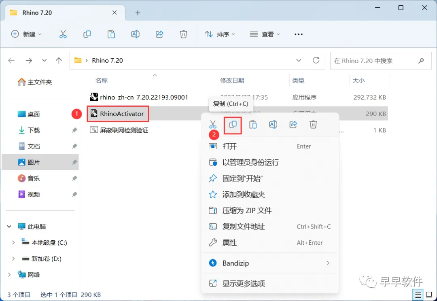Click the Paste icon in the context menu
437x301 pixels.
(x=253, y=125)
